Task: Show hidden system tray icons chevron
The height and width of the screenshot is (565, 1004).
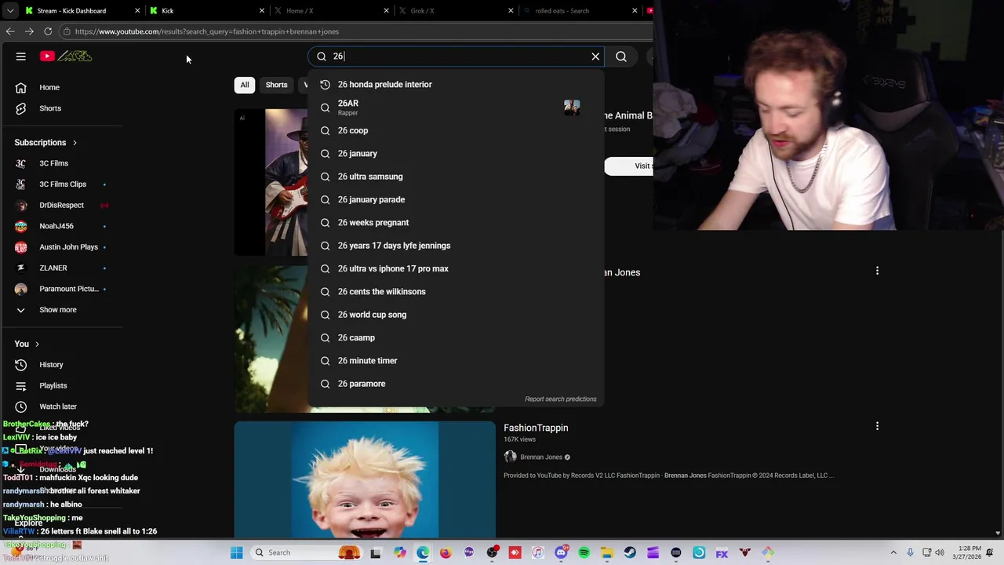Action: click(x=893, y=552)
